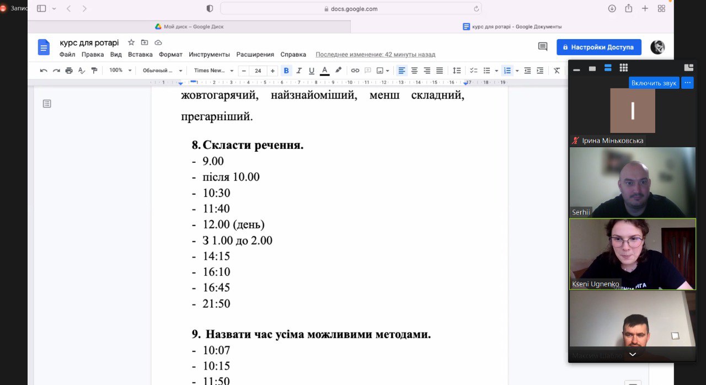Open the Times New Roman font dropdown
This screenshot has height=385, width=706.
click(213, 71)
